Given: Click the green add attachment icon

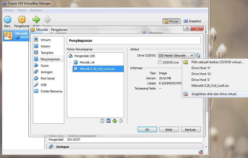Looking at the screenshot, I should (x=115, y=121).
